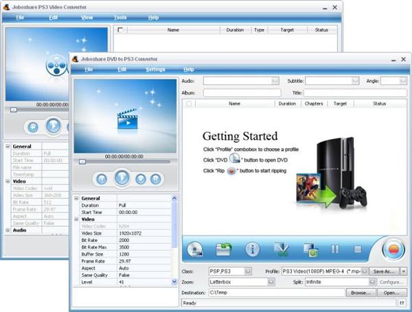Click DVD icon in Getting Started instructions
Screen dimensions: 412x312
pos(234,158)
